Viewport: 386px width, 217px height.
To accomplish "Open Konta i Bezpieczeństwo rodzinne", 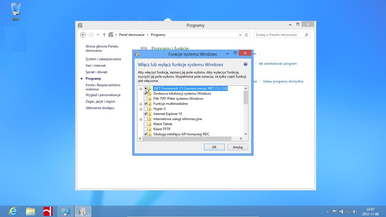I will [103, 87].
